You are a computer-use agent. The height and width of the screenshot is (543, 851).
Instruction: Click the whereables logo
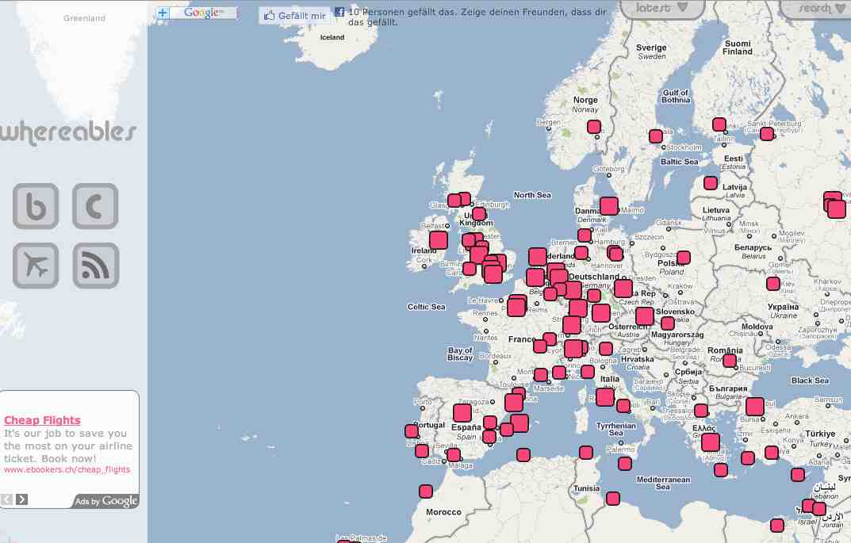tap(68, 132)
